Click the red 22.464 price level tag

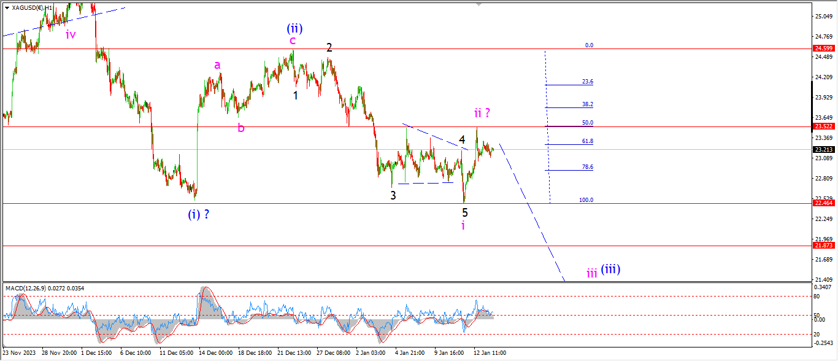pyautogui.click(x=822, y=203)
